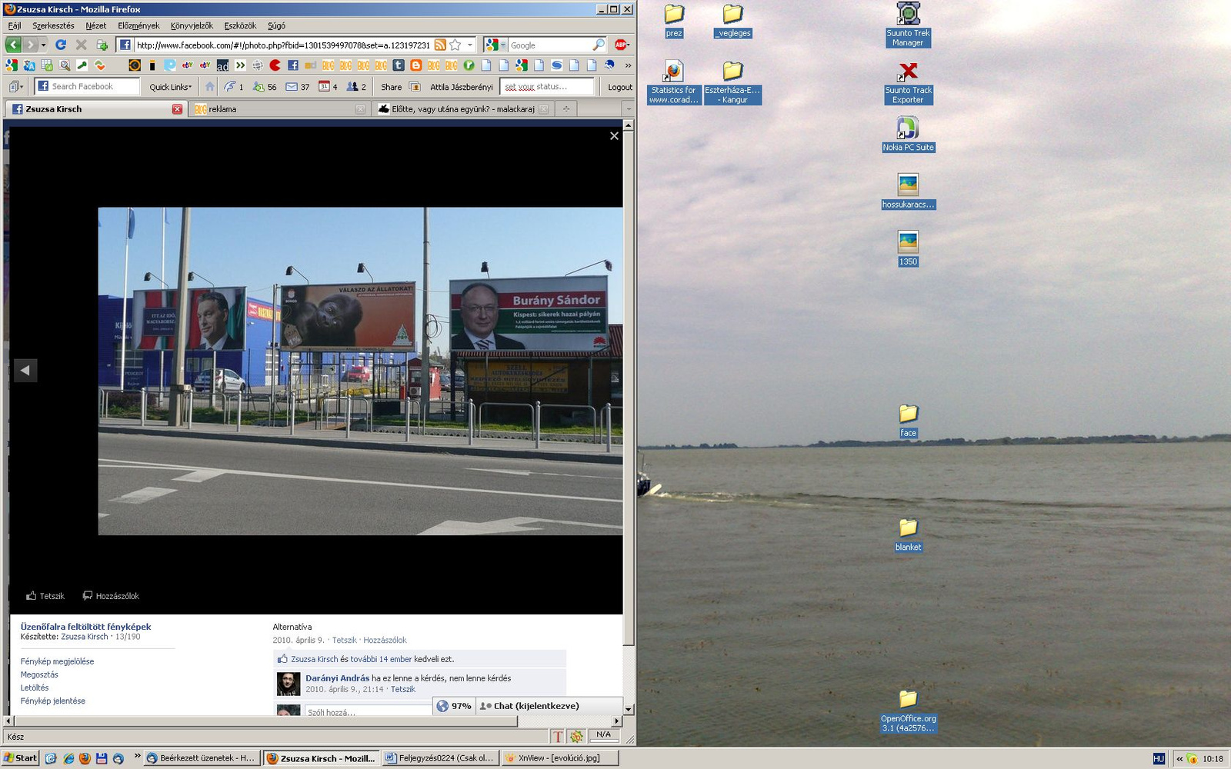The width and height of the screenshot is (1231, 769).
Task: Switch to the XnView evolúció.jpg taskbar item
Action: (559, 757)
